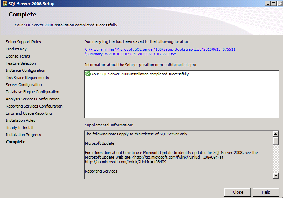
Task: Click the 'Supplemental Information:' label
Action: 109,125
